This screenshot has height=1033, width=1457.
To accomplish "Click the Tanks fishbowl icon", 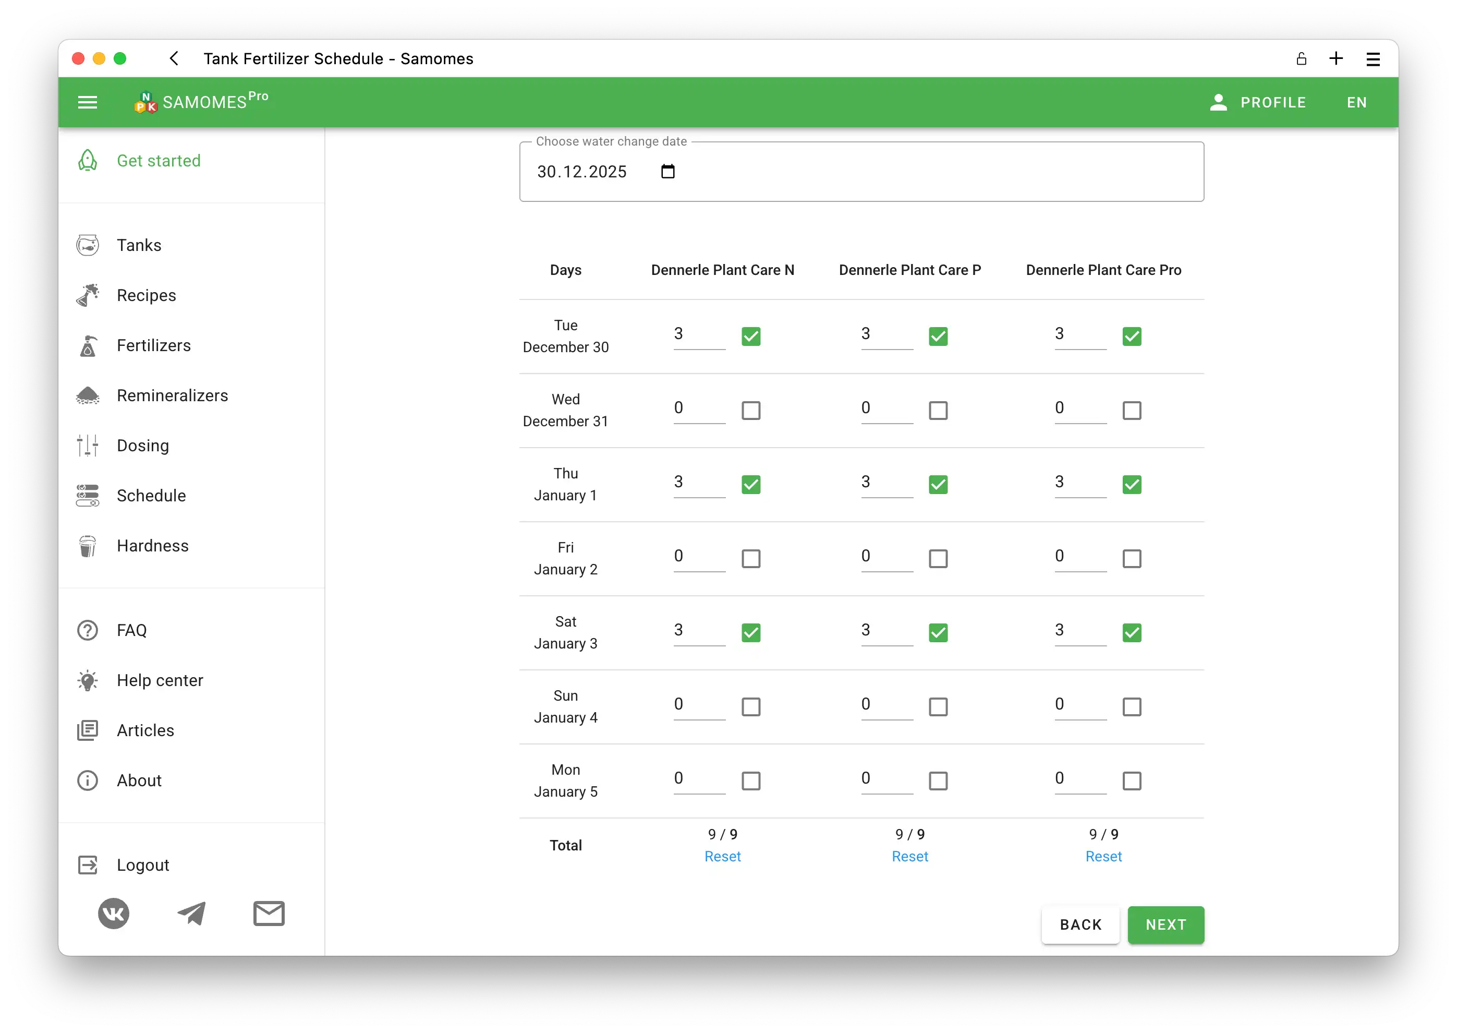I will [88, 245].
